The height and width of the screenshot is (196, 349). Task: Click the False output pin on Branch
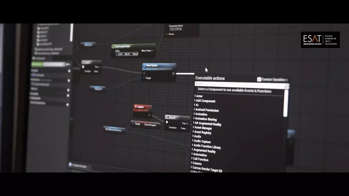[x=187, y=129]
